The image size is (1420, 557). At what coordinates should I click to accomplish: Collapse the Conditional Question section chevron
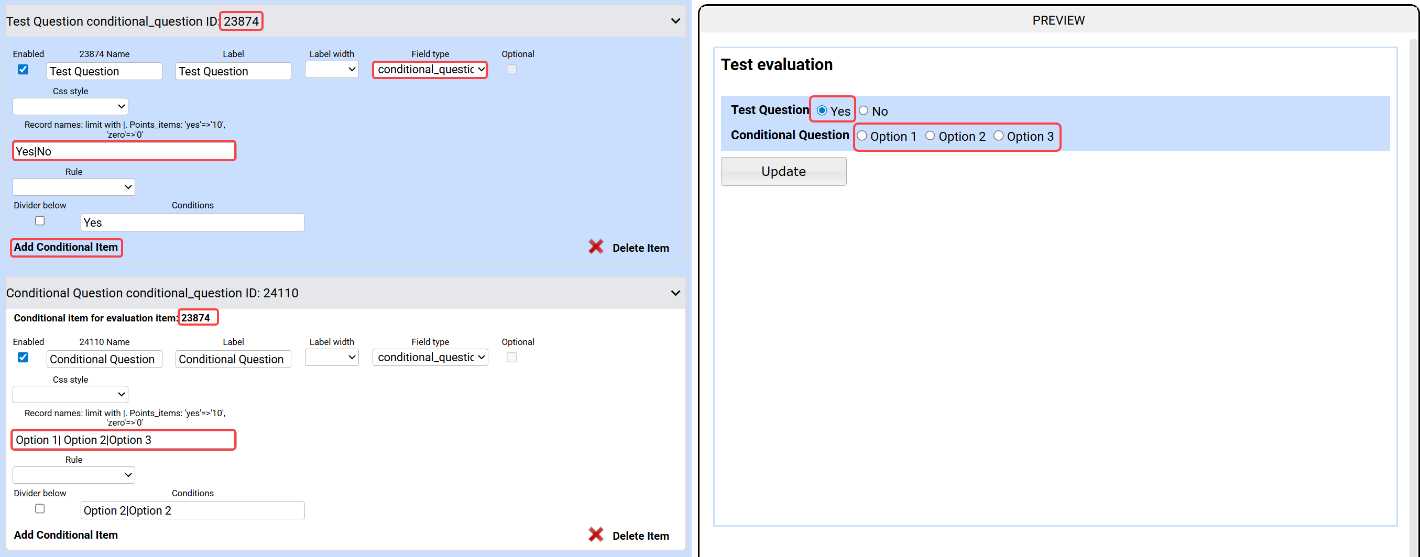(675, 293)
